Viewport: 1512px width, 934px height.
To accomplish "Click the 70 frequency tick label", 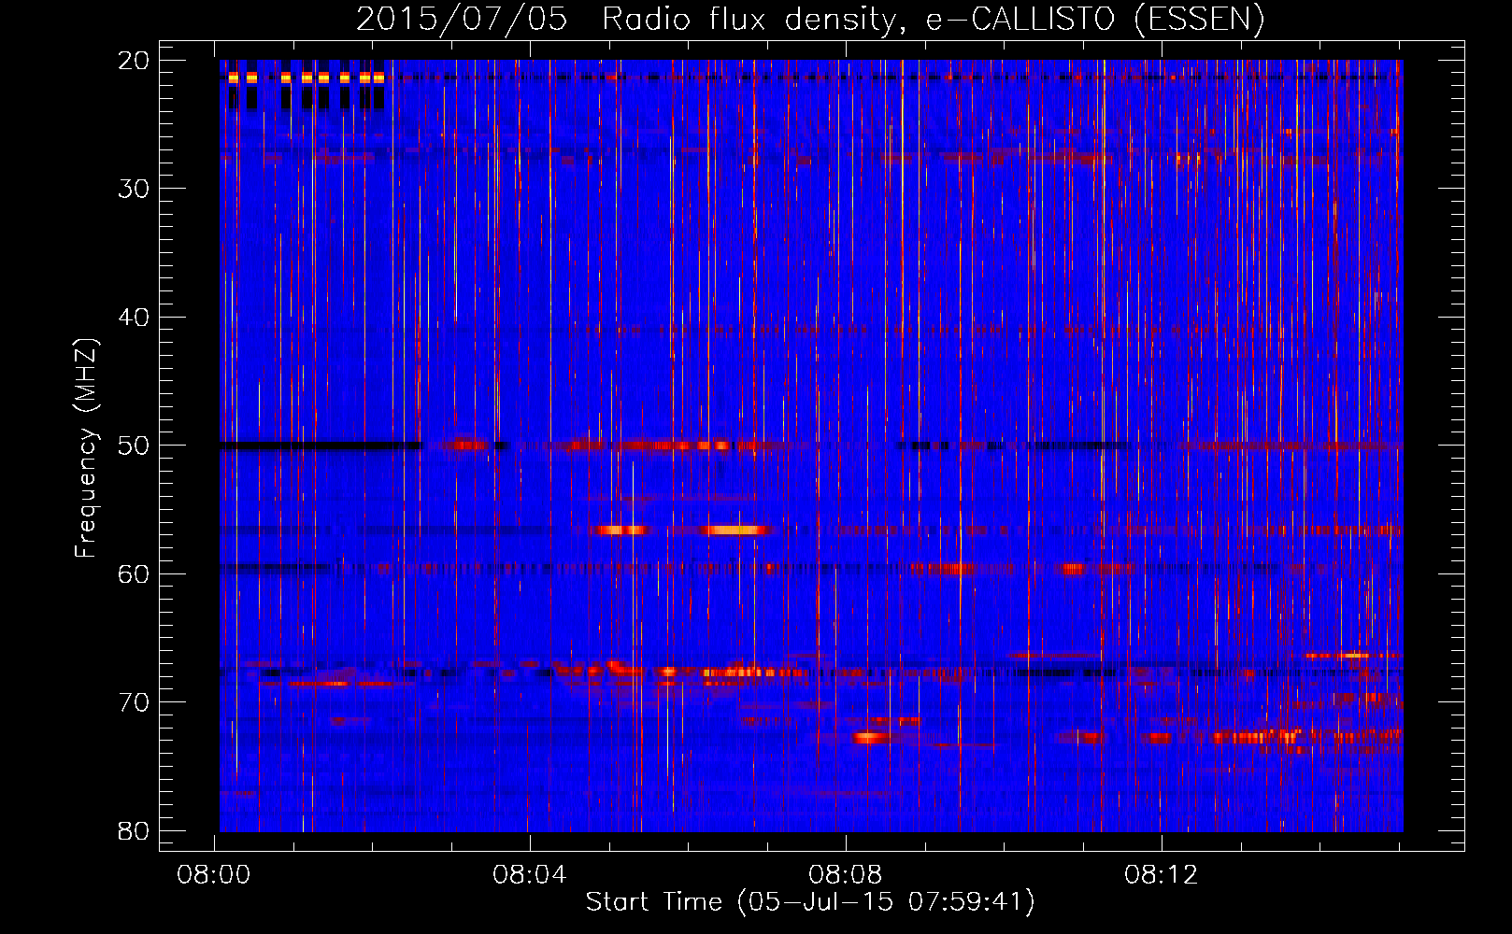I will 134,702.
